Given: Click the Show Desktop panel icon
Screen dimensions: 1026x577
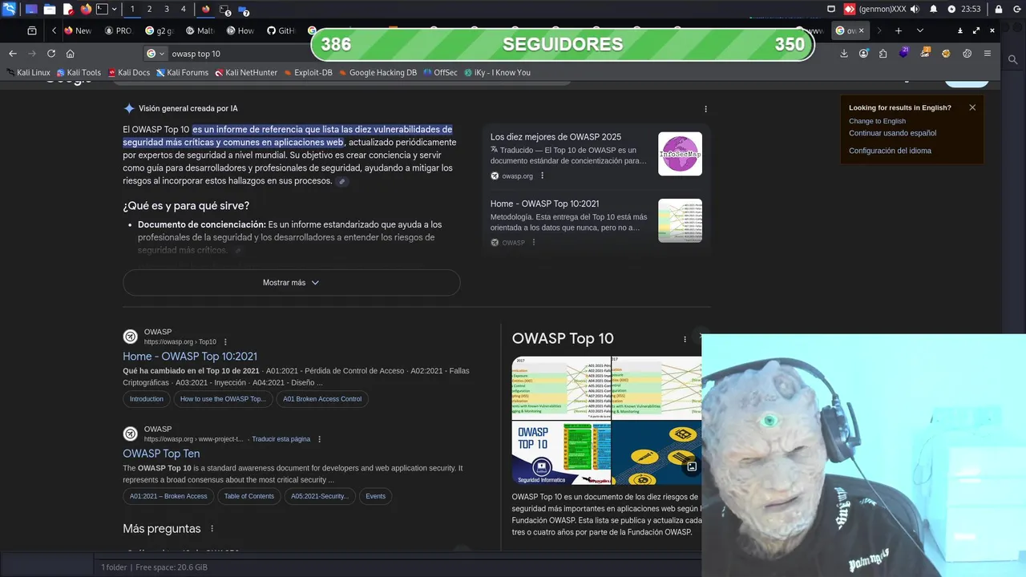Looking at the screenshot, I should 31,9.
